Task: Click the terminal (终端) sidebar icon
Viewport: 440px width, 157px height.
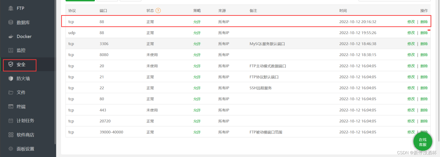Action: pyautogui.click(x=11, y=106)
